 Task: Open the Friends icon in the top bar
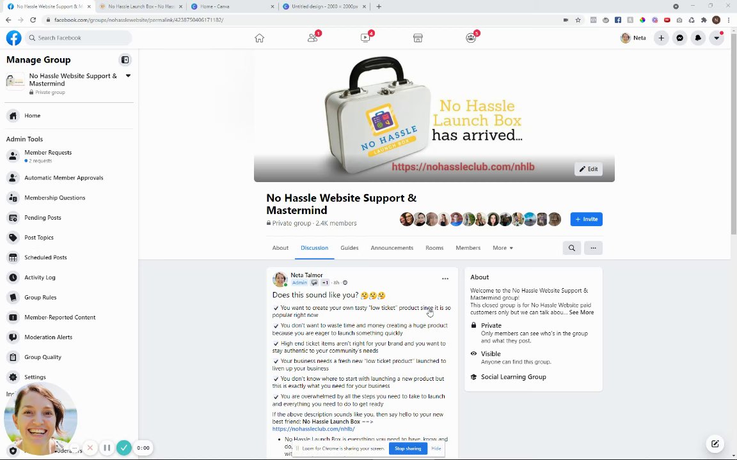point(313,38)
